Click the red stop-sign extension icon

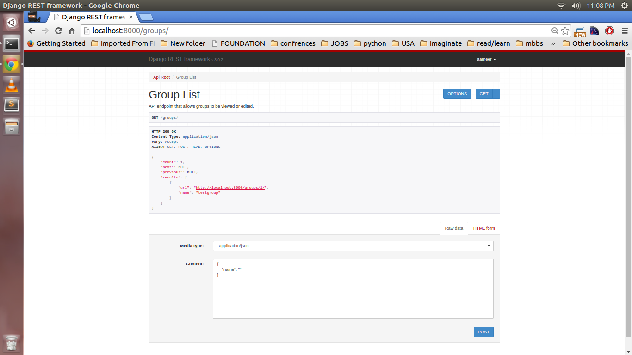click(x=609, y=31)
